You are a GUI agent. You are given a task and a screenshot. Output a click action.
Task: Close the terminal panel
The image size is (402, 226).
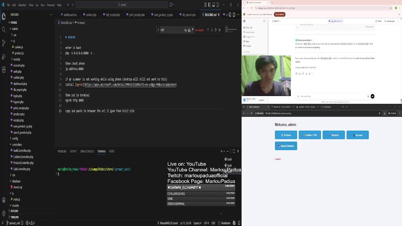(x=238, y=151)
